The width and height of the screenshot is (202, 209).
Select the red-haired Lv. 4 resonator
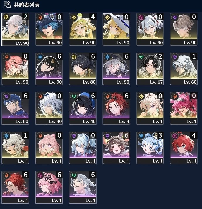[x=116, y=108]
